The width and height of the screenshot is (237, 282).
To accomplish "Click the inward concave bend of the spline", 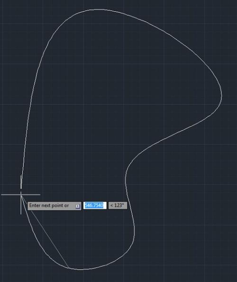I will (x=126, y=177).
